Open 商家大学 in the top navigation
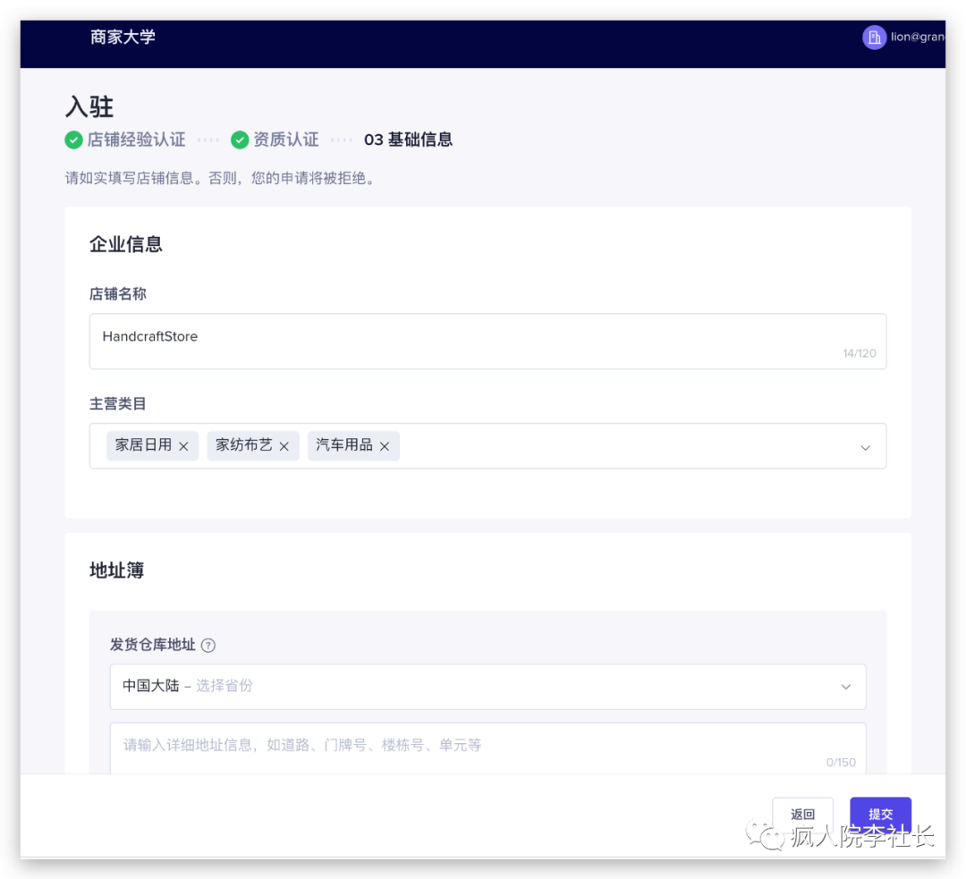966x879 pixels. [123, 38]
